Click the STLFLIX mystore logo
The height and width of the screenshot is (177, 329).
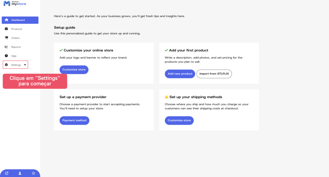pyautogui.click(x=15, y=4)
